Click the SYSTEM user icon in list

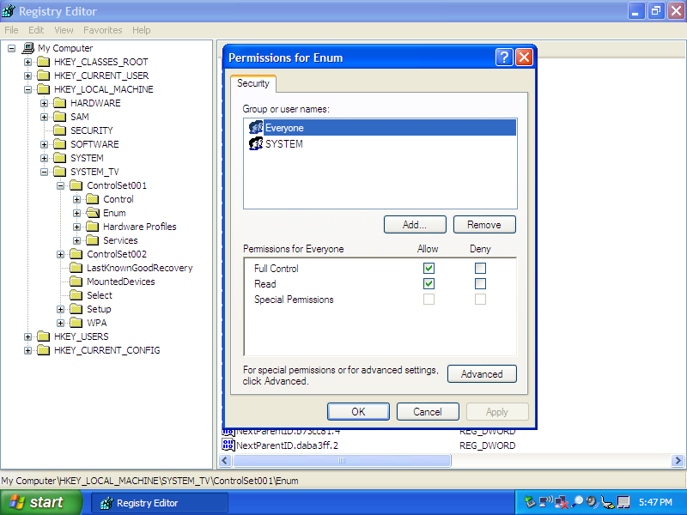pos(256,143)
